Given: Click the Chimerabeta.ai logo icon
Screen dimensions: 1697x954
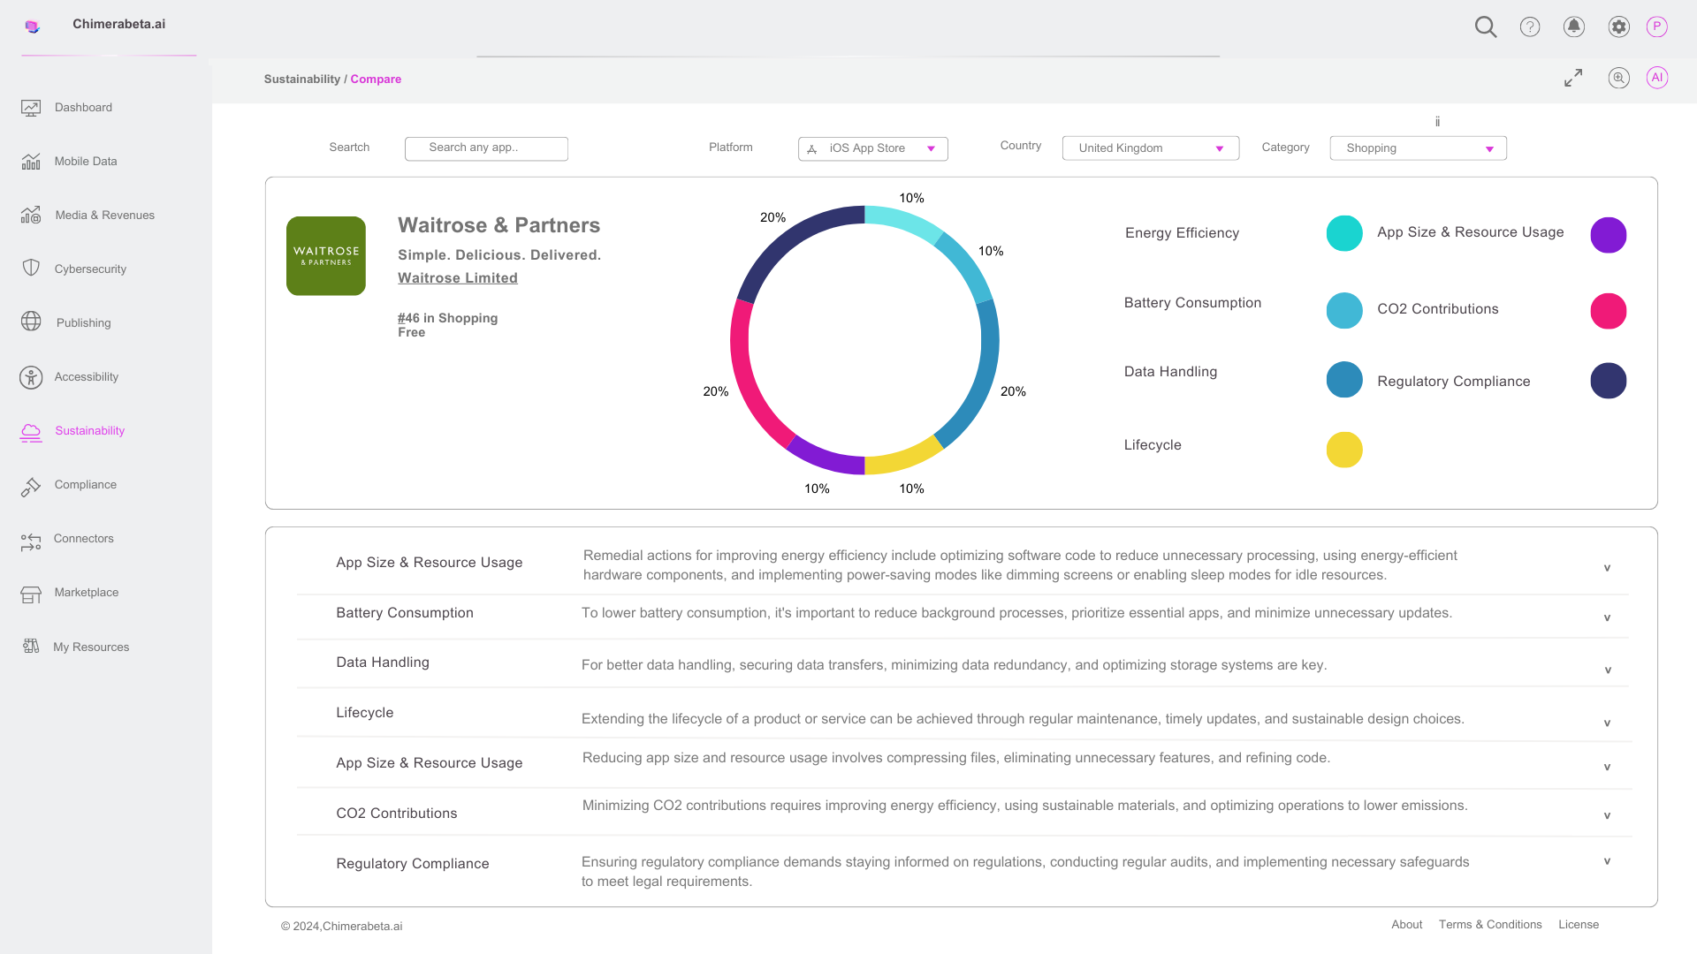Looking at the screenshot, I should pos(33,26).
